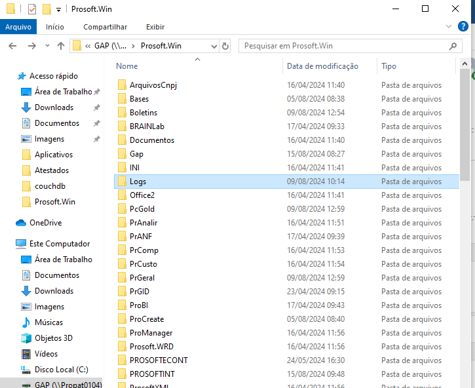Image resolution: width=475 pixels, height=388 pixels.
Task: Switch to the Início ribbon tab
Action: pos(55,27)
